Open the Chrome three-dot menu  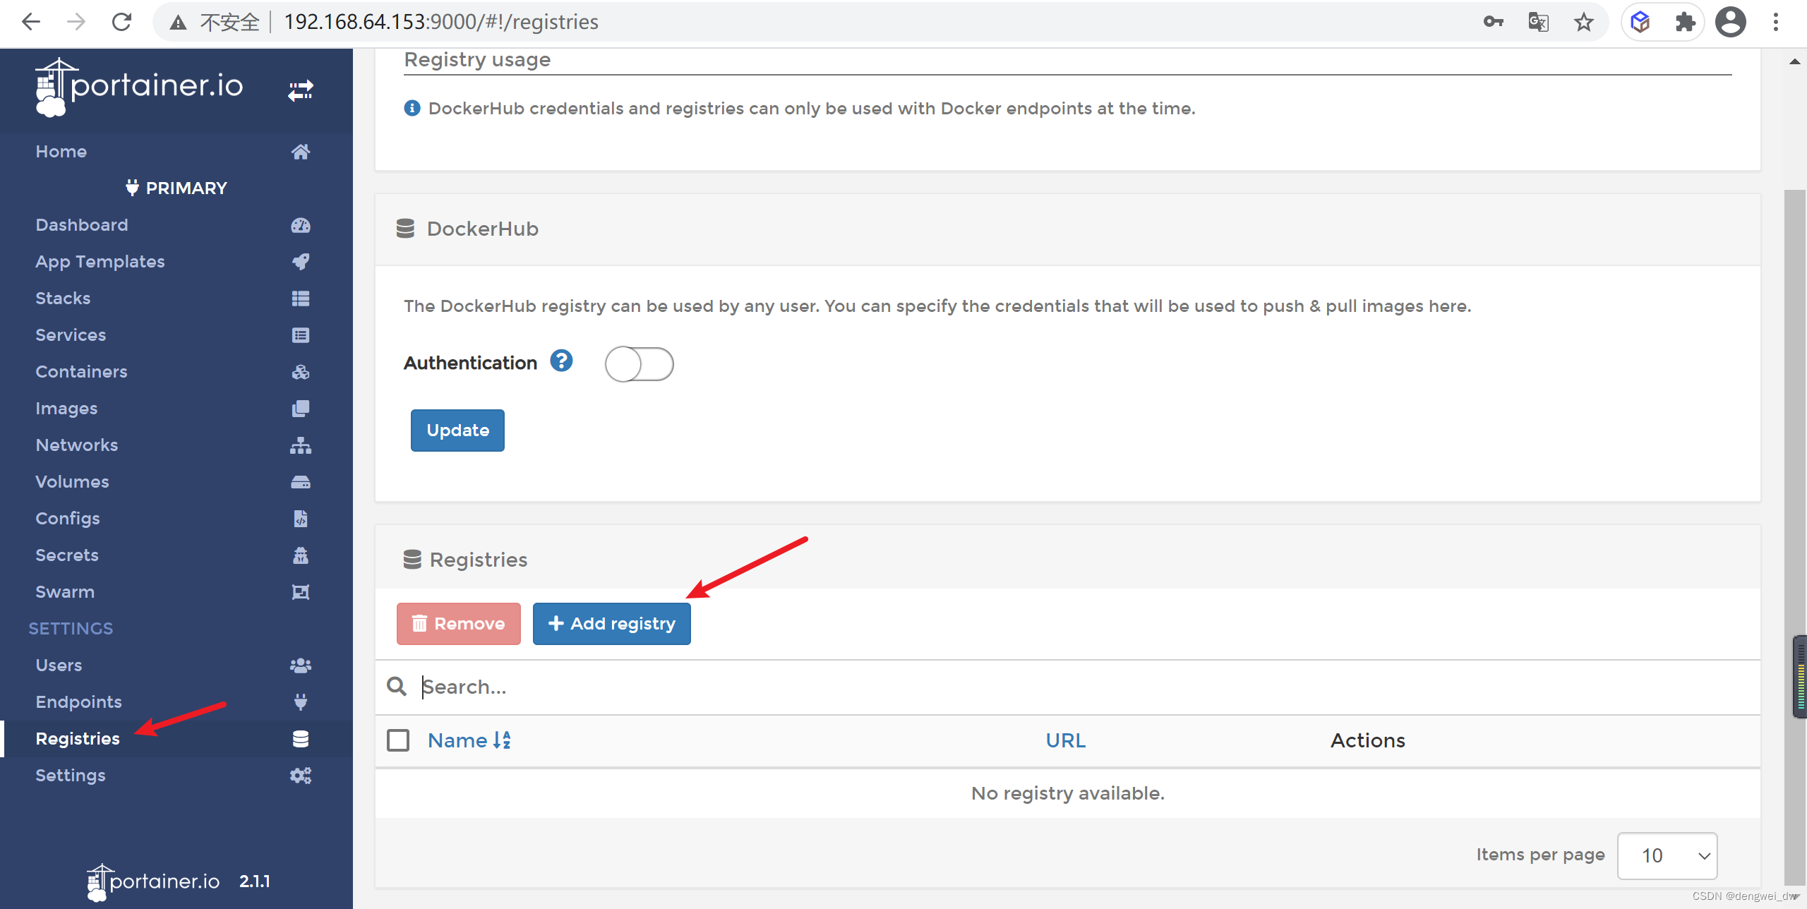[1776, 22]
